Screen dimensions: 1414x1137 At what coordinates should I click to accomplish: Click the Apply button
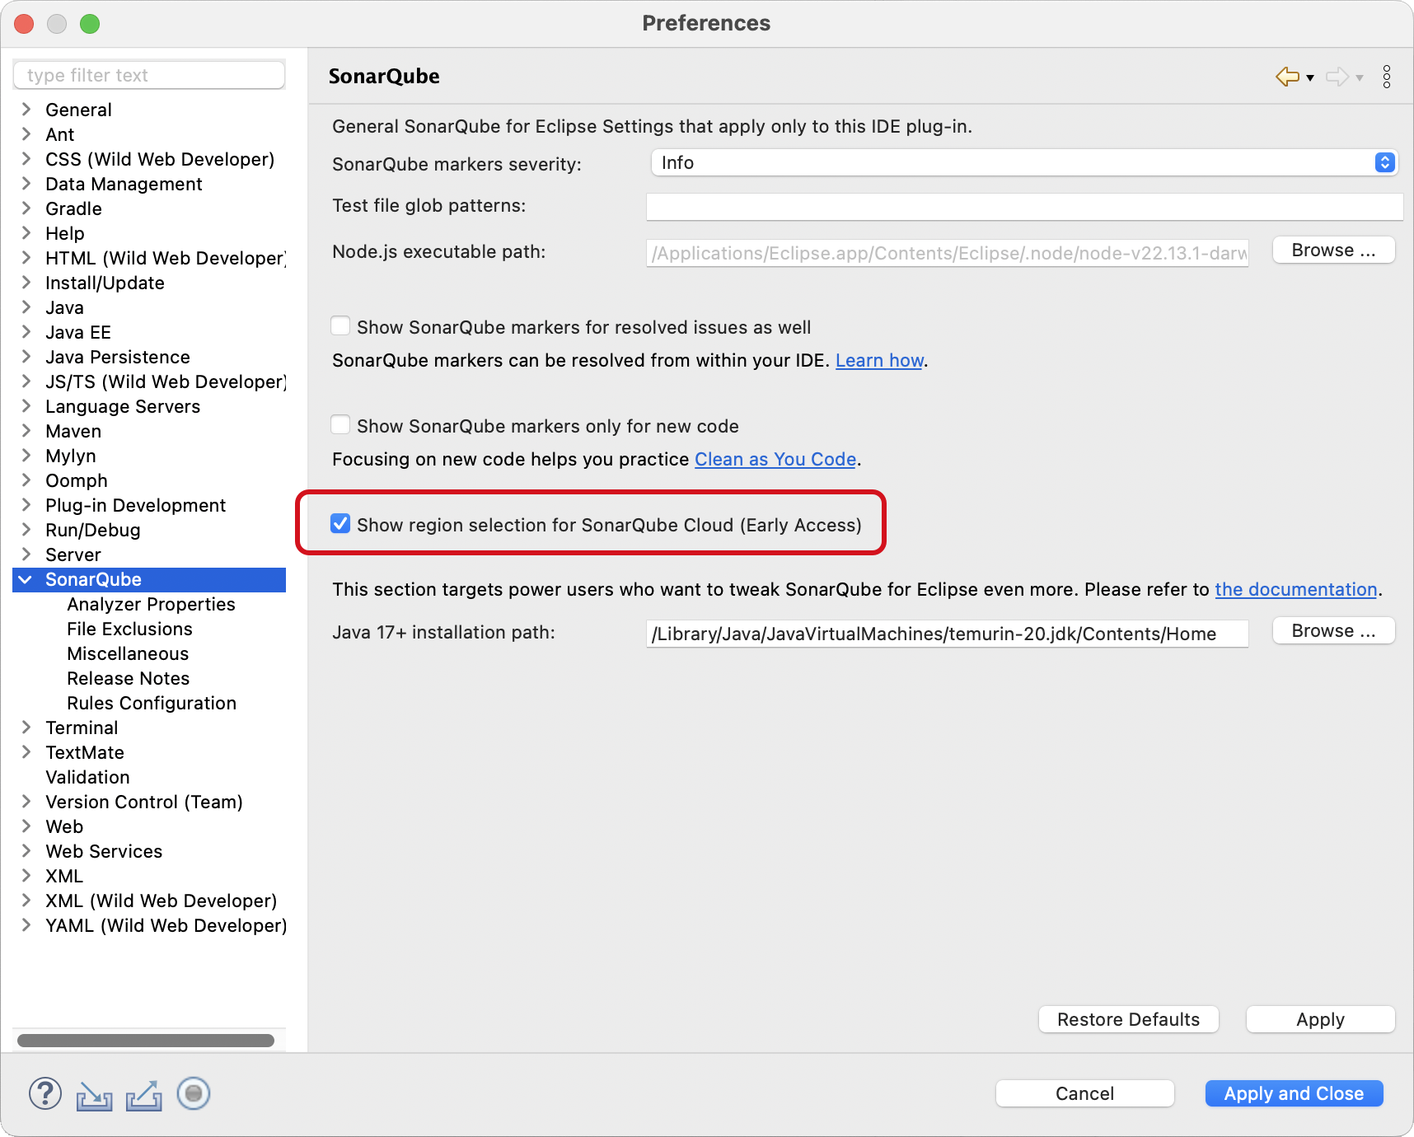pos(1320,1019)
